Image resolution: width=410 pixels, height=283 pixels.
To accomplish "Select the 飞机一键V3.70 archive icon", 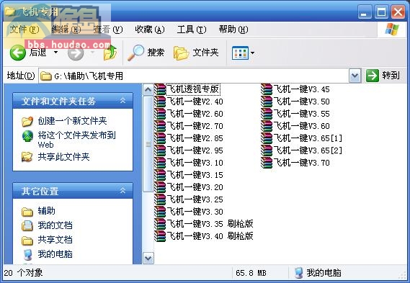I will pos(267,163).
